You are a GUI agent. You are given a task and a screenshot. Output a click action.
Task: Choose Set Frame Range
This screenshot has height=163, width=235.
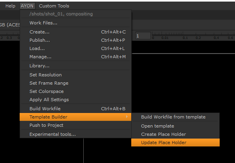75,83
